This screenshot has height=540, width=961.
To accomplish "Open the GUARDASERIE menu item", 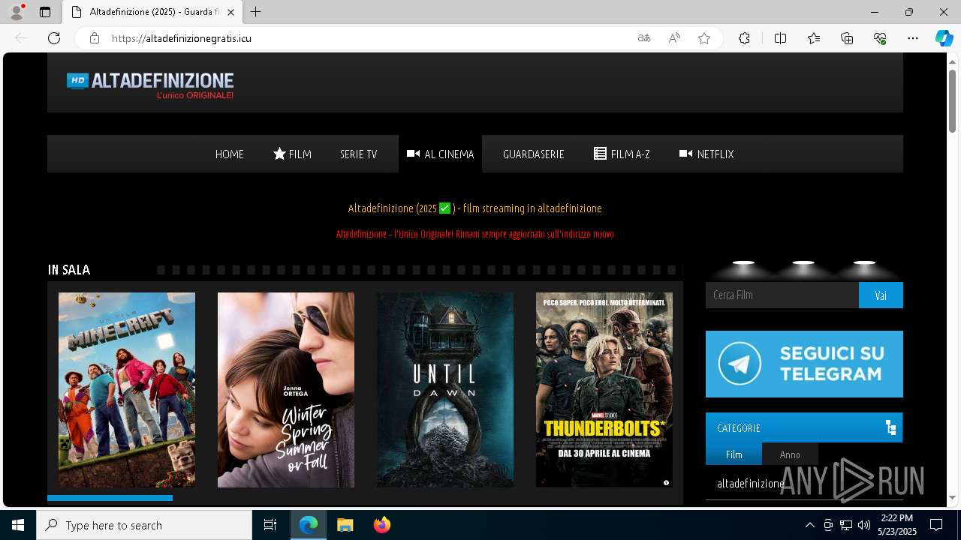I will tap(534, 154).
